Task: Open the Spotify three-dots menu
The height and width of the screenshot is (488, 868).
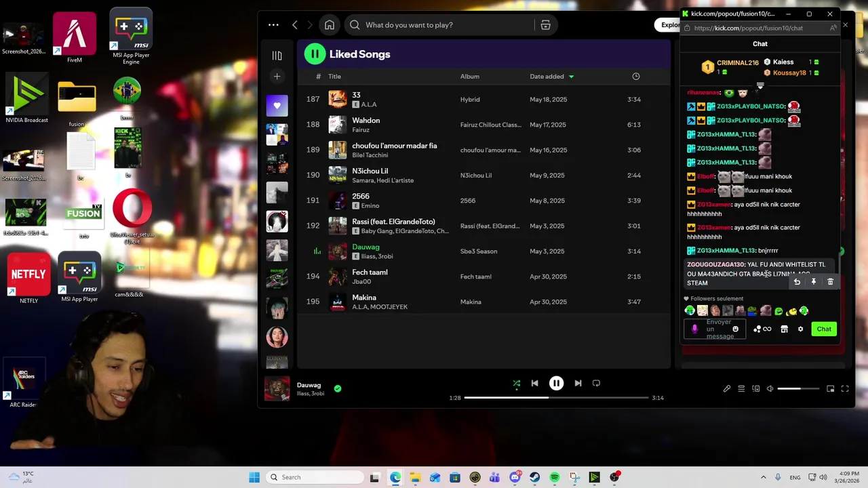Action: (x=273, y=25)
